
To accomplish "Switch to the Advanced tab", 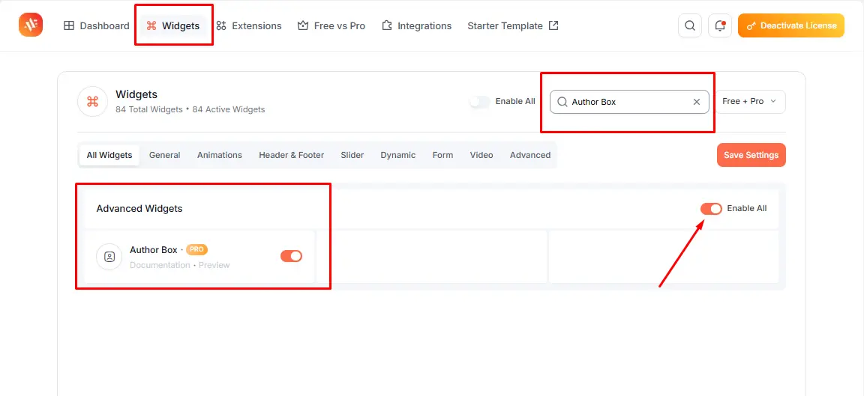I will click(530, 155).
